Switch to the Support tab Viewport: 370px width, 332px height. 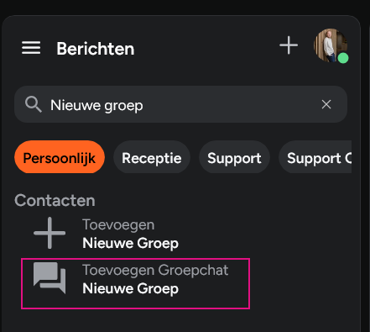[234, 157]
